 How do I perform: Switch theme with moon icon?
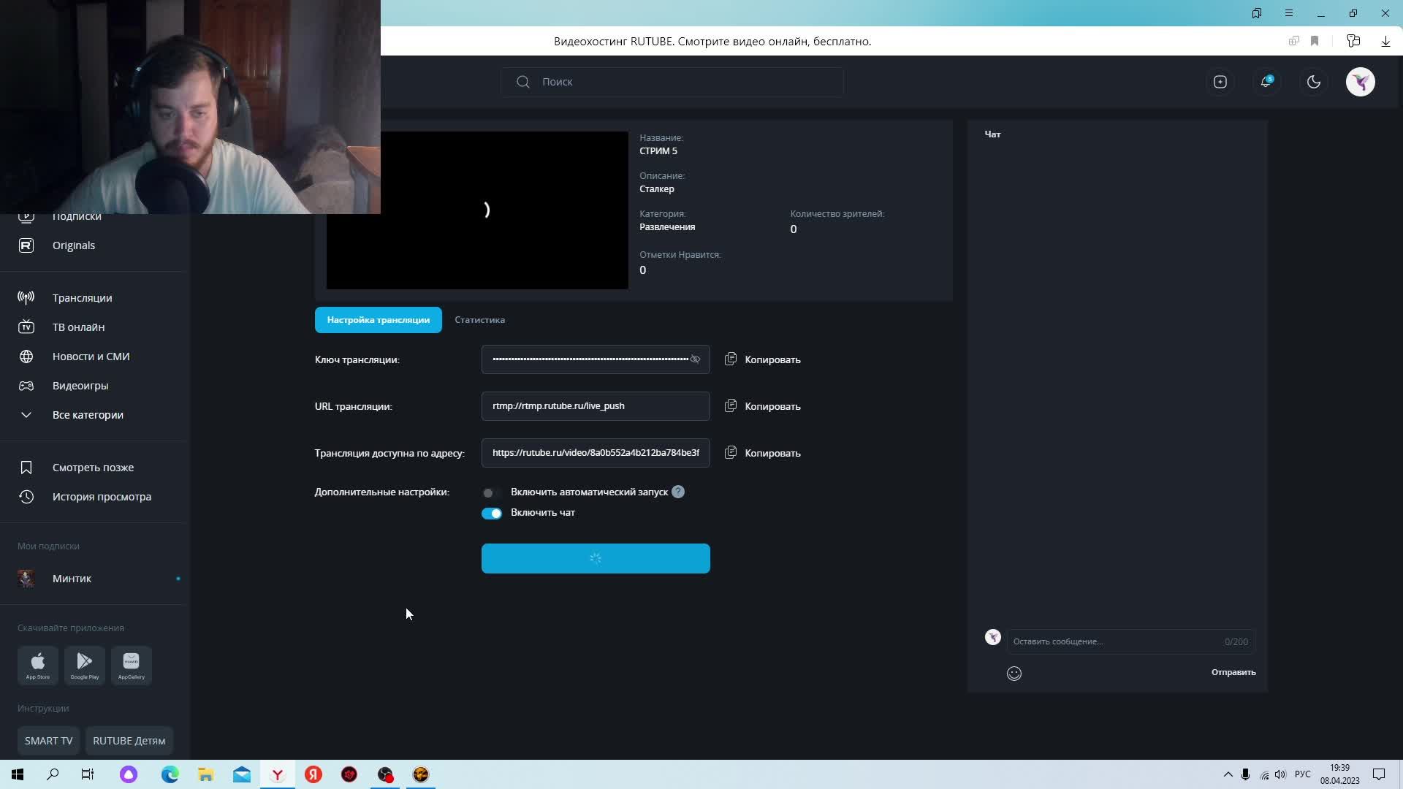coord(1313,82)
